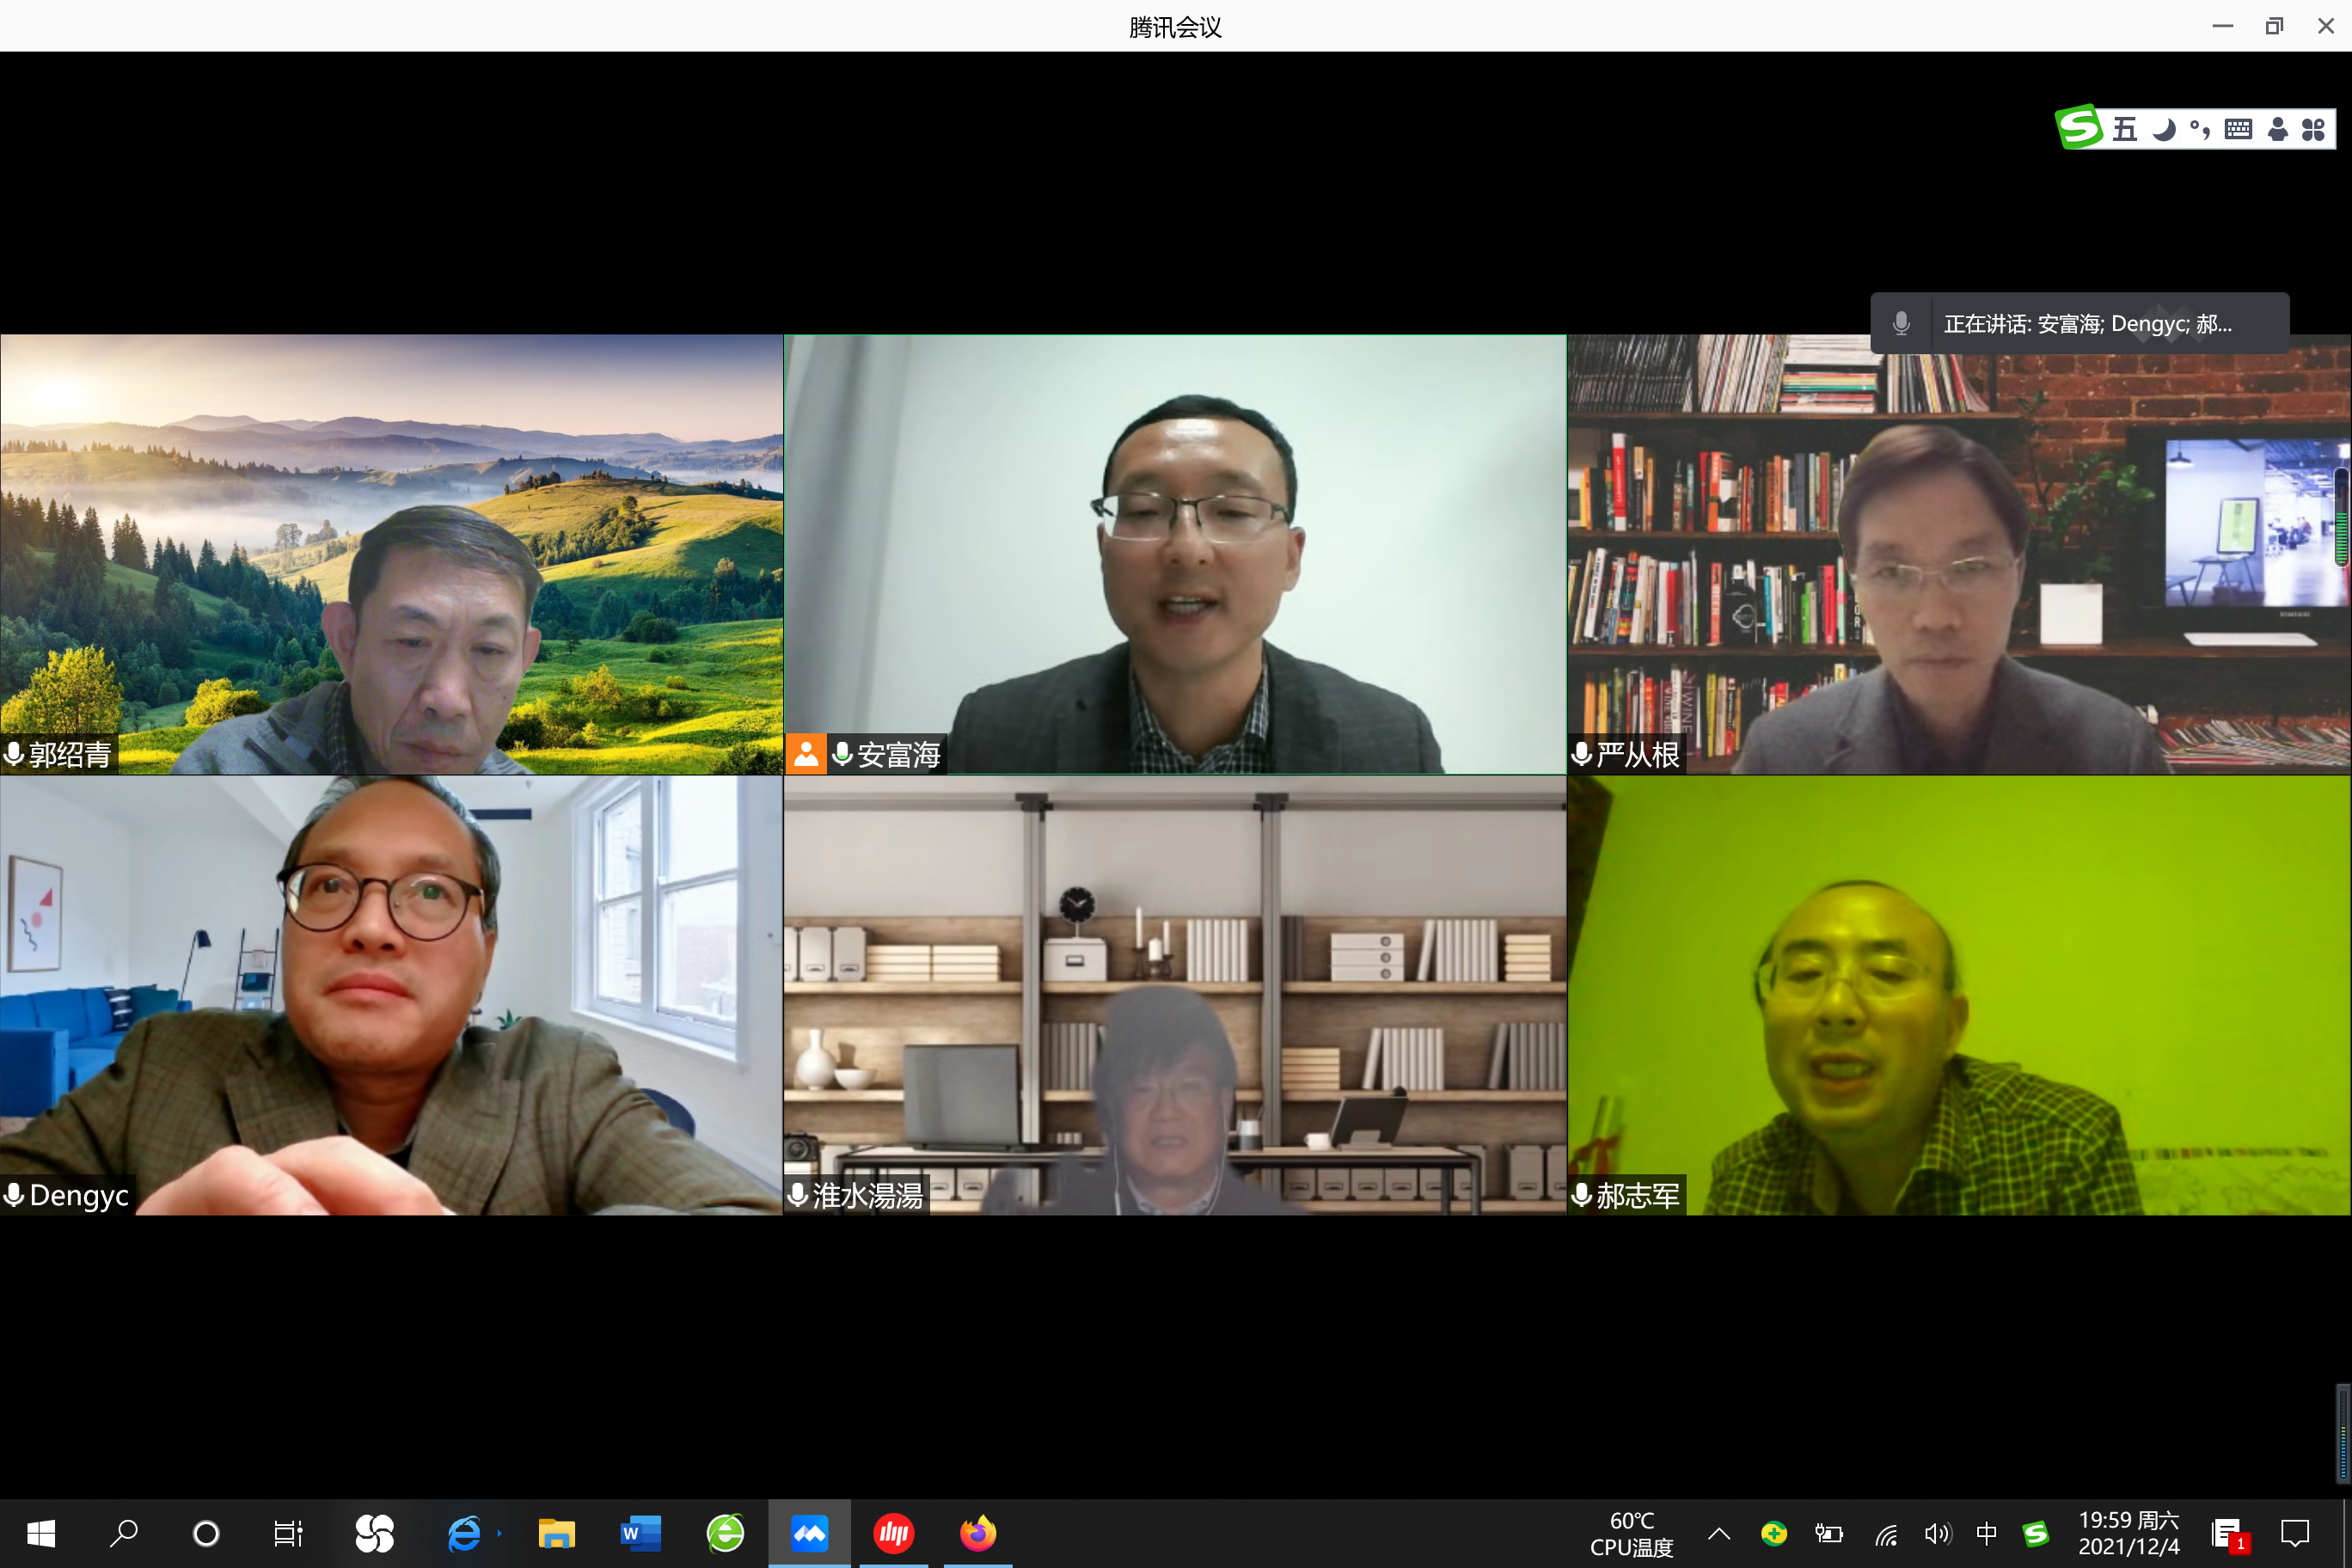This screenshot has width=2352, height=1568.
Task: Toggle the 五 Wubi input mode
Action: pyautogui.click(x=2125, y=129)
